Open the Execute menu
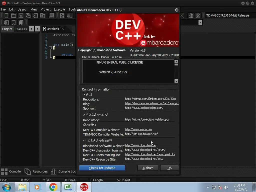This screenshot has width=256, height=192. [x=59, y=9]
